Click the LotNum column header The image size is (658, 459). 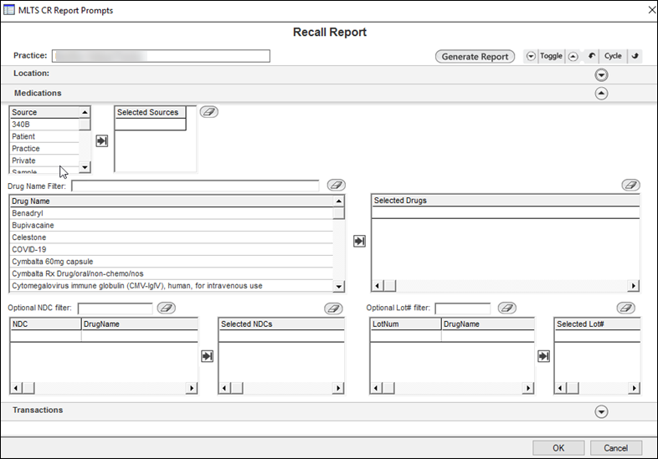(405, 324)
